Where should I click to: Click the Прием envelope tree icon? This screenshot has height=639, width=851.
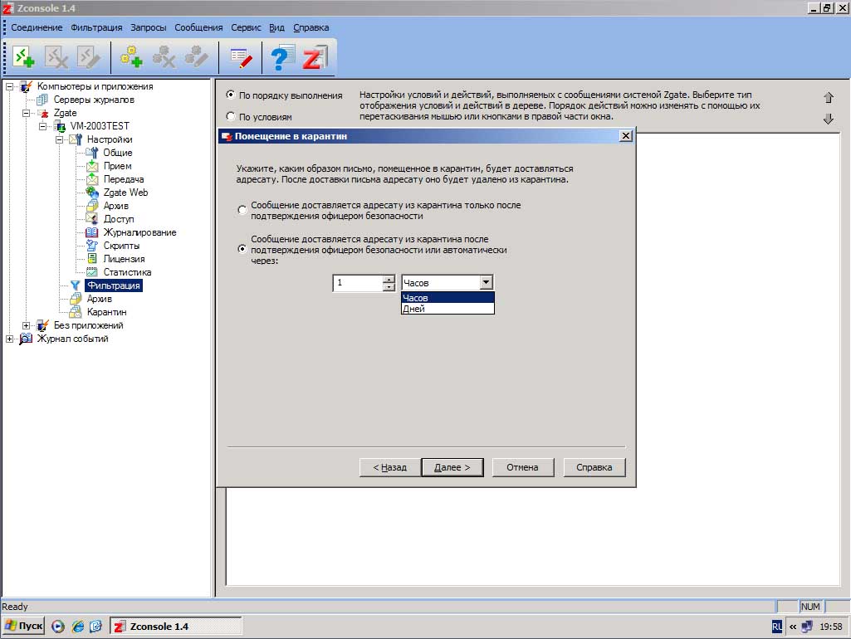coord(92,166)
